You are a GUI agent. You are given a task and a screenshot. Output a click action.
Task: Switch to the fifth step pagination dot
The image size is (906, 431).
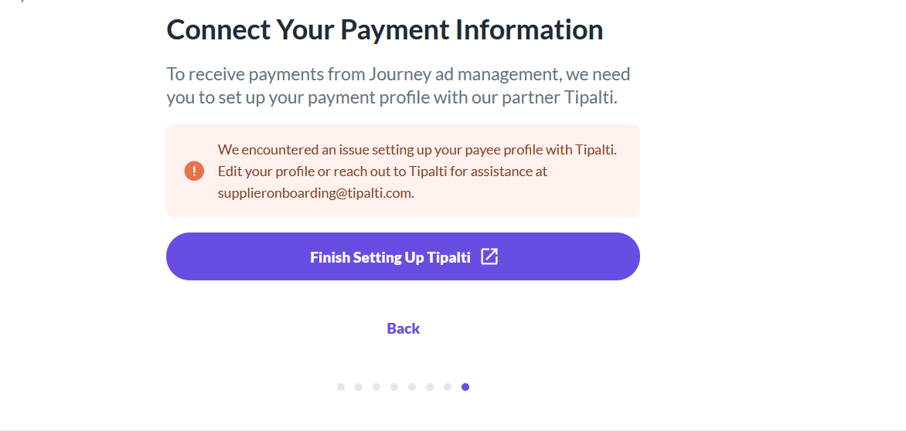pyautogui.click(x=412, y=387)
